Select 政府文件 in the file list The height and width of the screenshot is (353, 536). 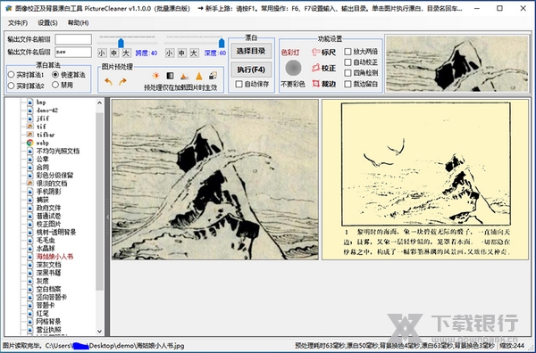48,208
